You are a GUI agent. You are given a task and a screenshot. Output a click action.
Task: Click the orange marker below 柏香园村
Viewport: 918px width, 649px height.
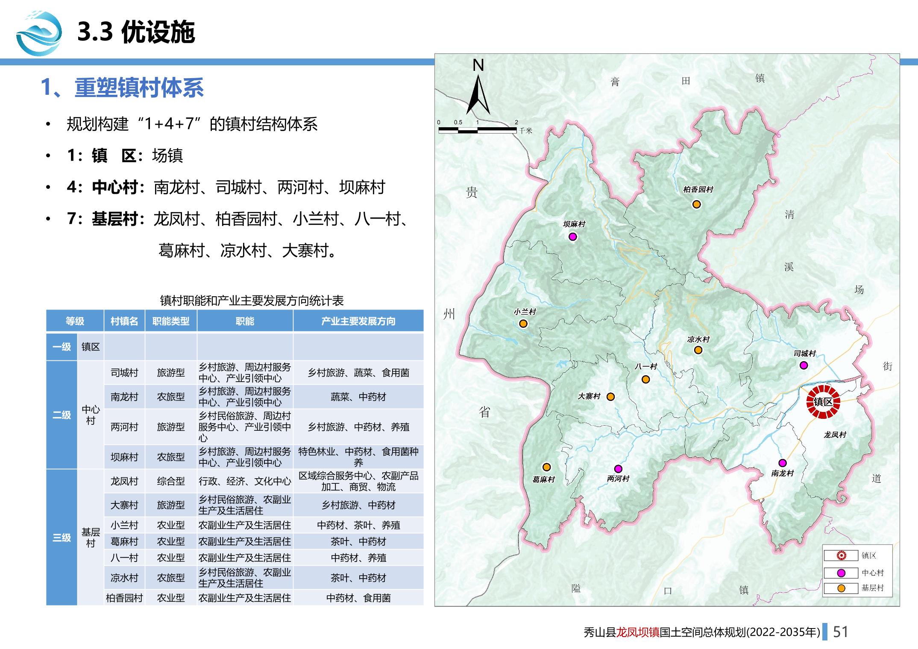tap(696, 205)
